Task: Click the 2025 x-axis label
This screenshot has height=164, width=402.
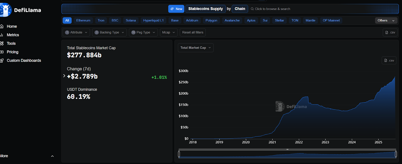Action: 378,142
